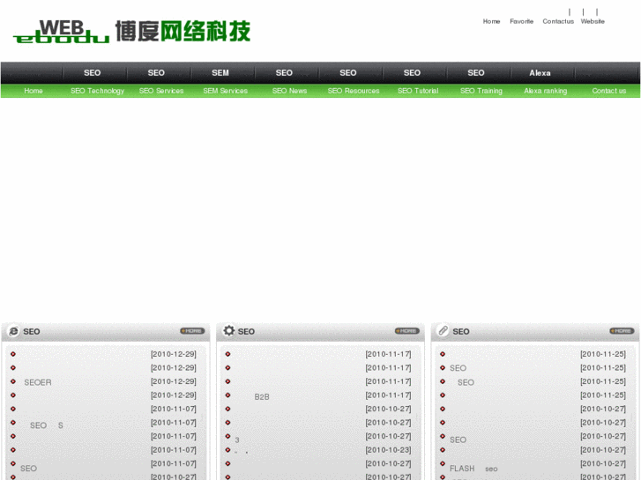Open SEO Tutorial in the green navigation bar
The height and width of the screenshot is (480, 641).
[418, 91]
